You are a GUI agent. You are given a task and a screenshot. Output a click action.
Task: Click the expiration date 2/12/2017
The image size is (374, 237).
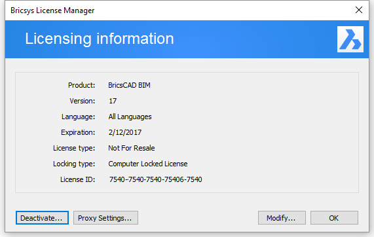(x=125, y=132)
